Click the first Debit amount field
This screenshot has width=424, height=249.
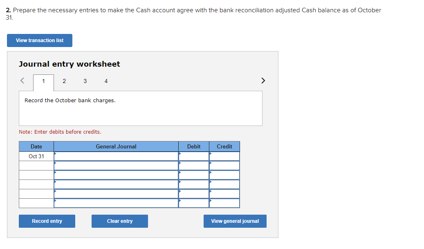194,156
